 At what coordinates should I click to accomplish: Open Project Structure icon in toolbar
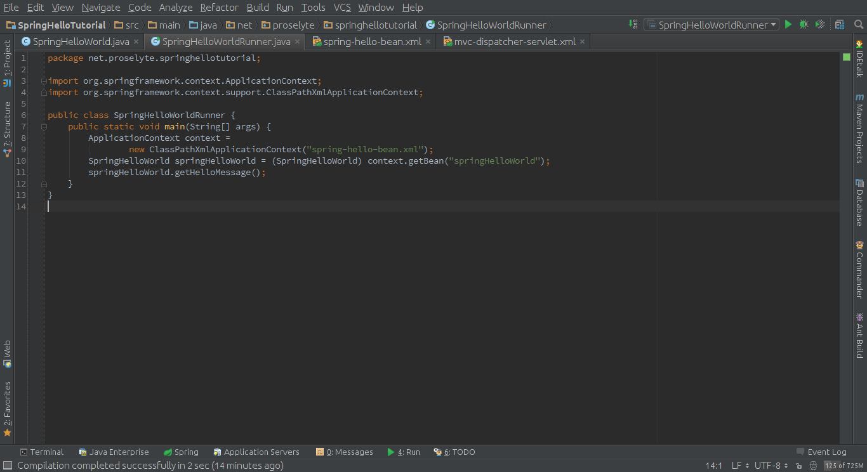tap(840, 25)
